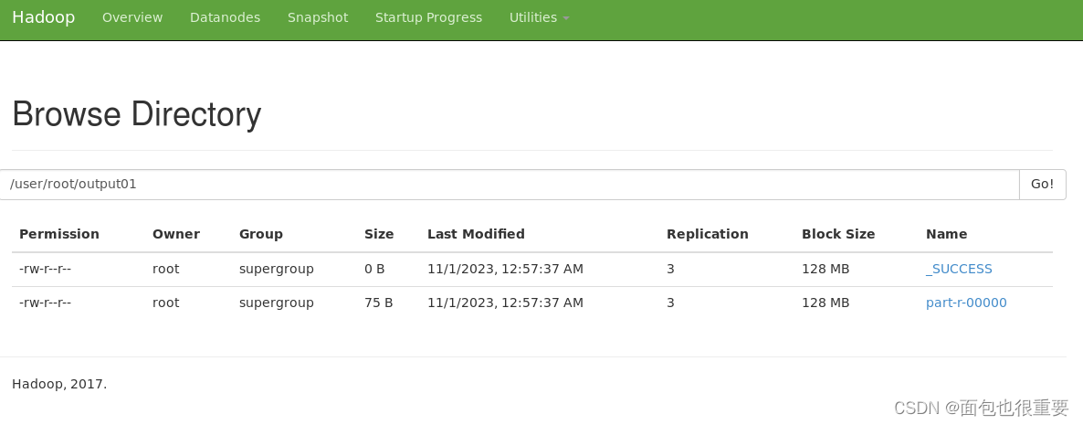Select the Block Size column header
Image resolution: width=1083 pixels, height=425 pixels.
point(838,234)
